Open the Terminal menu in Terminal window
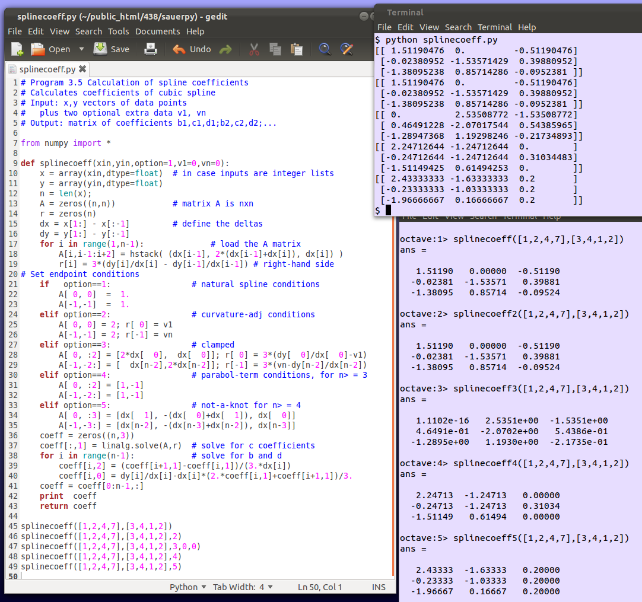Screen dimensions: 642x602 495,27
